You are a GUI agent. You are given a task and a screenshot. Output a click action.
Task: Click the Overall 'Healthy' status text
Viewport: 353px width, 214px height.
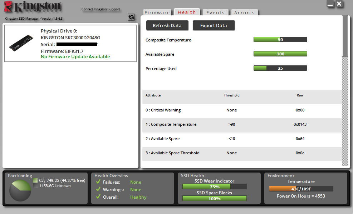point(138,197)
